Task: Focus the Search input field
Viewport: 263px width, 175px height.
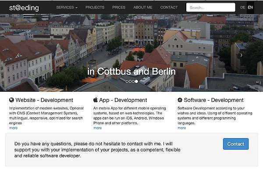Action: 211,7
